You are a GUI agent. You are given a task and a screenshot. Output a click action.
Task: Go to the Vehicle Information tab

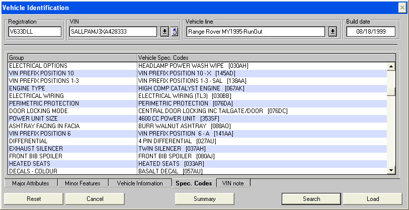tap(140, 183)
